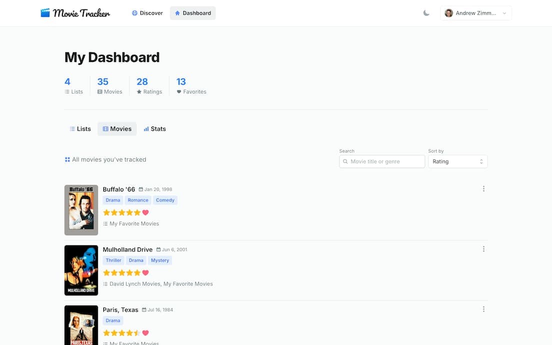Click Drama genre tag on Mulholland Drive
Viewport: 552px width, 345px height.
[x=136, y=260]
